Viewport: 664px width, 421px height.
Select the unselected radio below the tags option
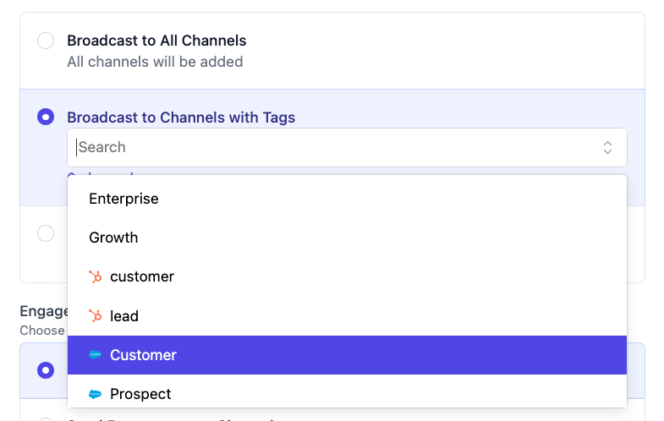(x=46, y=233)
